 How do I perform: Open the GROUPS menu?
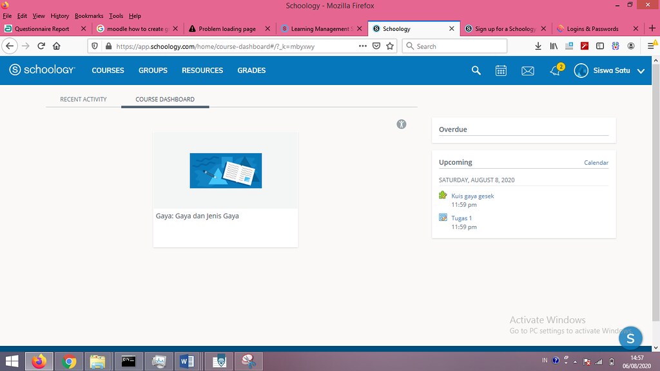(153, 70)
